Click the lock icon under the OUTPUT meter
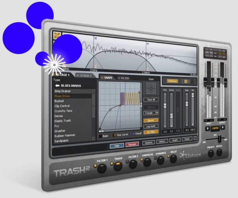This screenshot has height=198, width=238. pyautogui.click(x=222, y=127)
